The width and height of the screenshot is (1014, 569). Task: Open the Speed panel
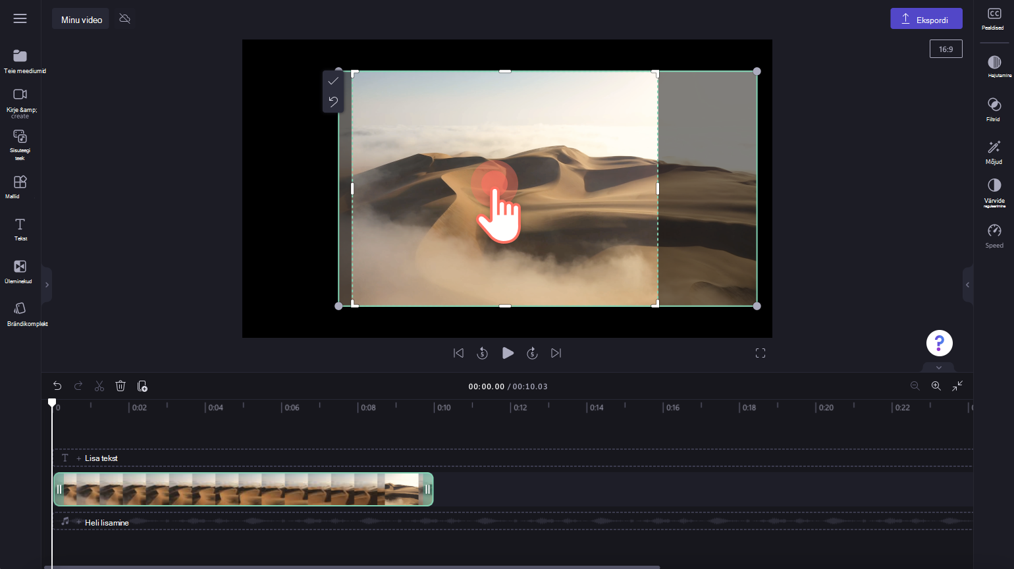click(994, 236)
